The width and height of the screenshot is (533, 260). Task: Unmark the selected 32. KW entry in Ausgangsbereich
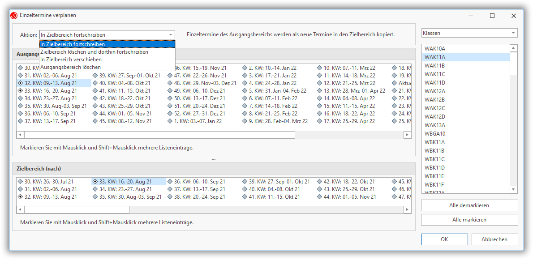point(21,83)
